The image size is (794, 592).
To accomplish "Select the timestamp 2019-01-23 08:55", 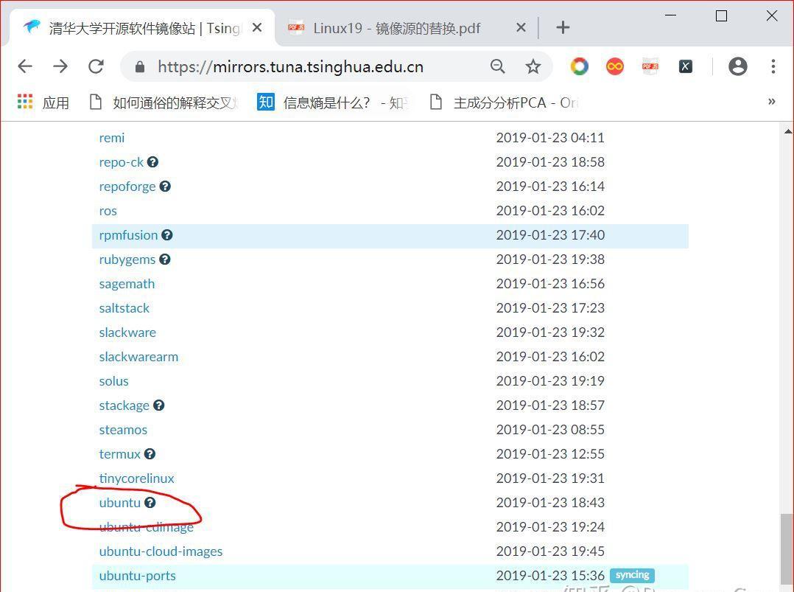I will click(550, 430).
